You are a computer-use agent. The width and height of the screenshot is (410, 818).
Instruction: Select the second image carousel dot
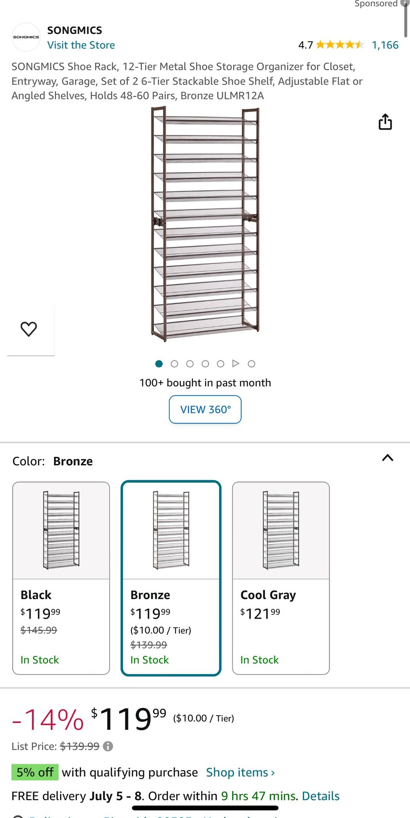[174, 363]
